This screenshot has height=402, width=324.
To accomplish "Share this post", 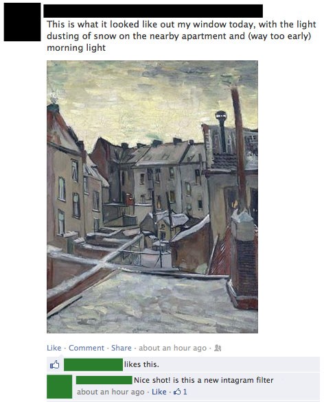I will (x=121, y=348).
